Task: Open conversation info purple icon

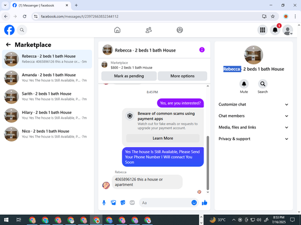Action: coord(202,50)
